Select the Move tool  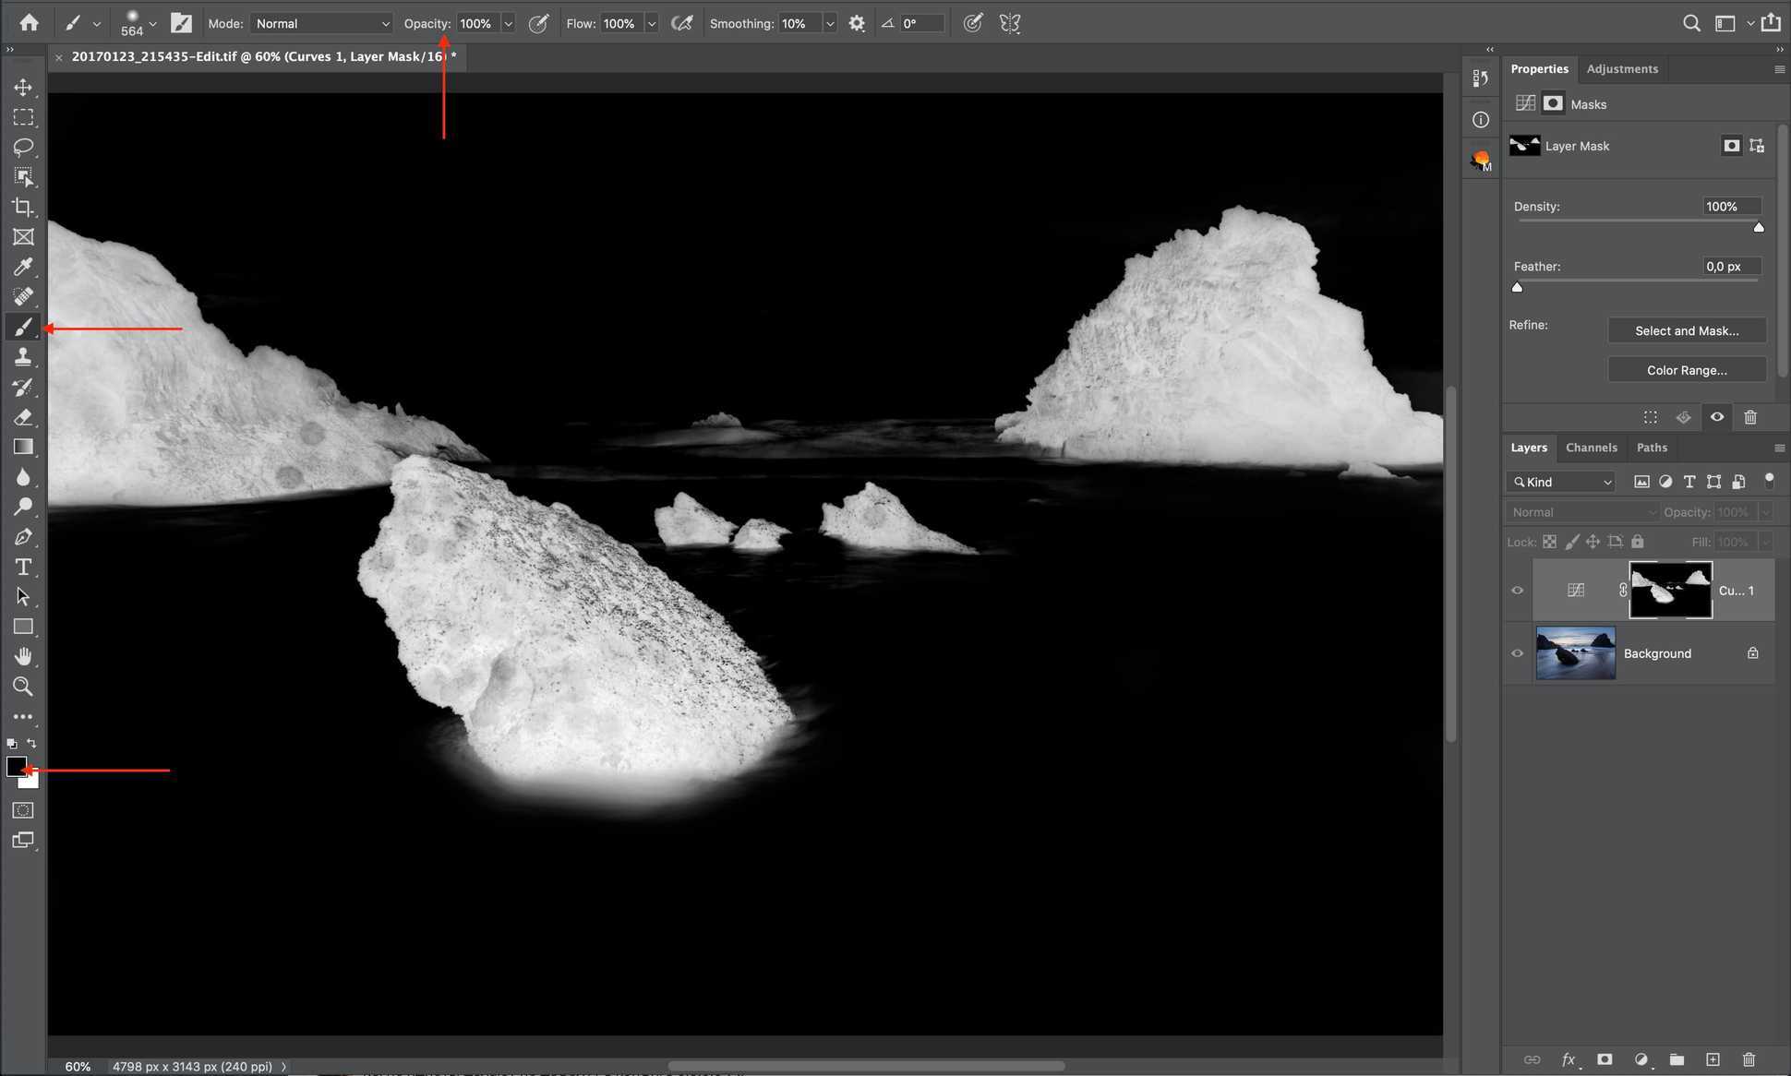[x=23, y=87]
